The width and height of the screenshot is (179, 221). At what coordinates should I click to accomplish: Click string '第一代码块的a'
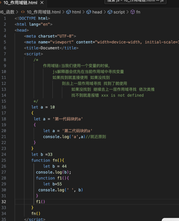pos(68,119)
